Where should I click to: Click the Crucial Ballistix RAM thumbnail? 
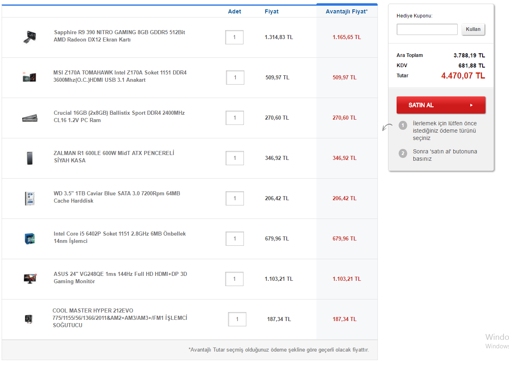click(30, 118)
